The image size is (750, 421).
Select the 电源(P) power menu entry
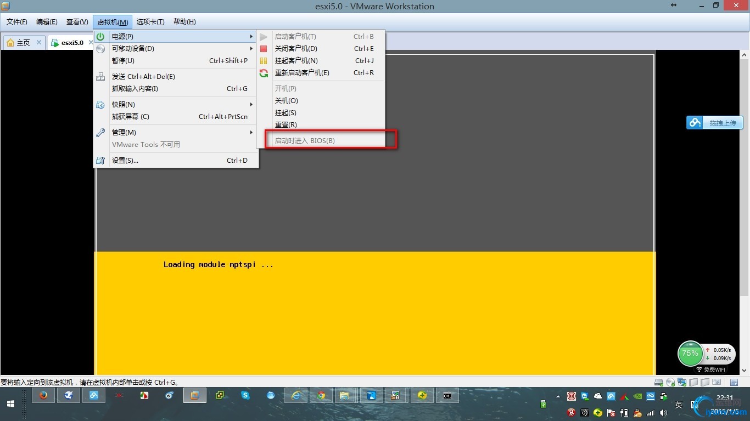[x=176, y=37]
